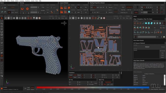Select Center pivot in Transform panel
Image resolution: width=166 pixels, height=93 pixels.
coord(75,75)
